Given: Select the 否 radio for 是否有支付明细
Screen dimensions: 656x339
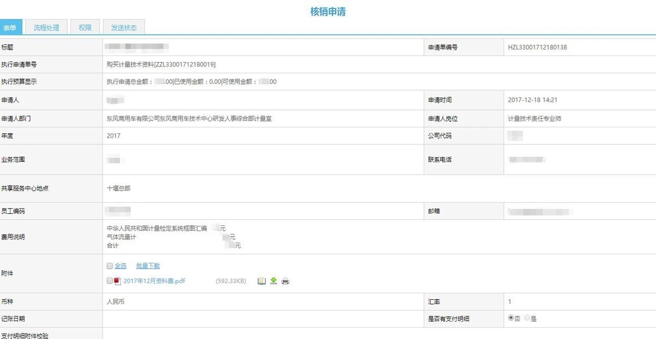Looking at the screenshot, I should click(x=511, y=318).
